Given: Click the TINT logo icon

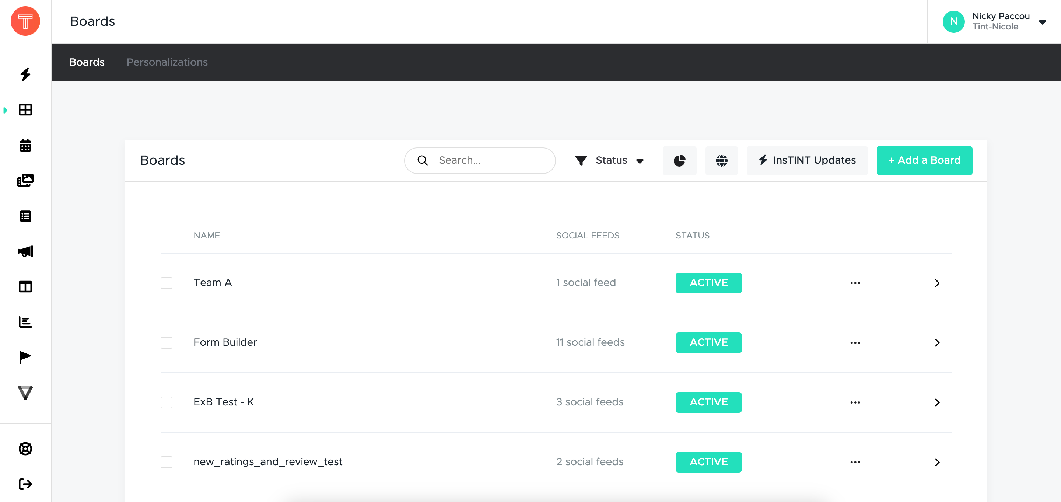Looking at the screenshot, I should (25, 21).
